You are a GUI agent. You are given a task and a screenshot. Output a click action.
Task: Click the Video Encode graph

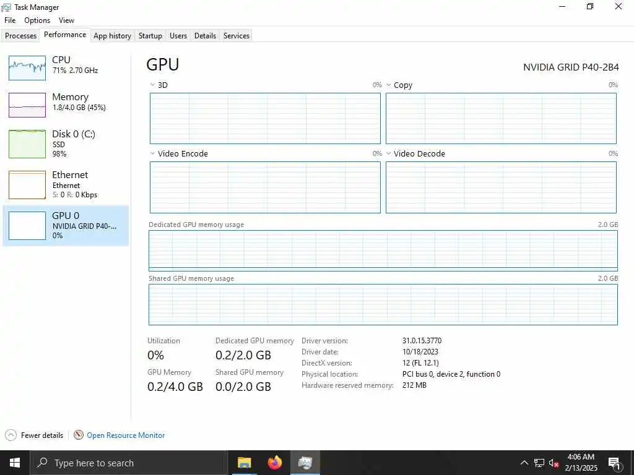(265, 187)
